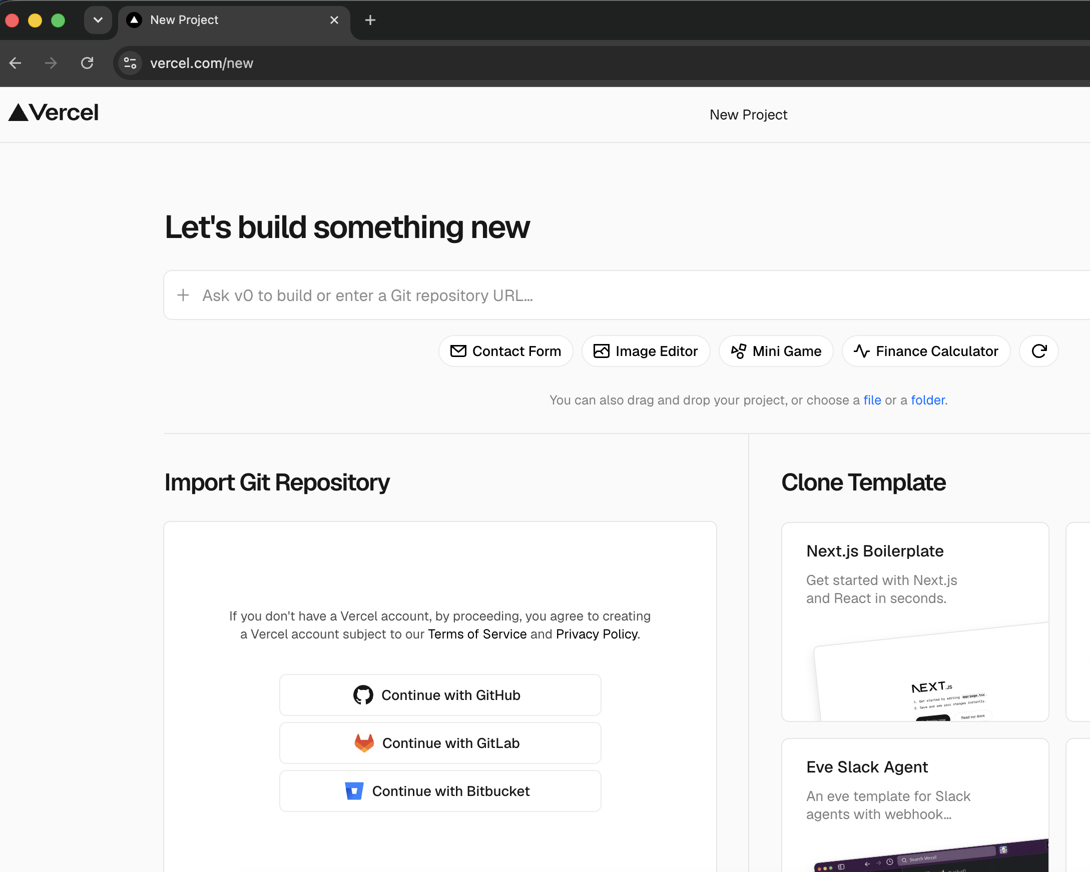
Task: Close the New Project tab
Action: (334, 20)
